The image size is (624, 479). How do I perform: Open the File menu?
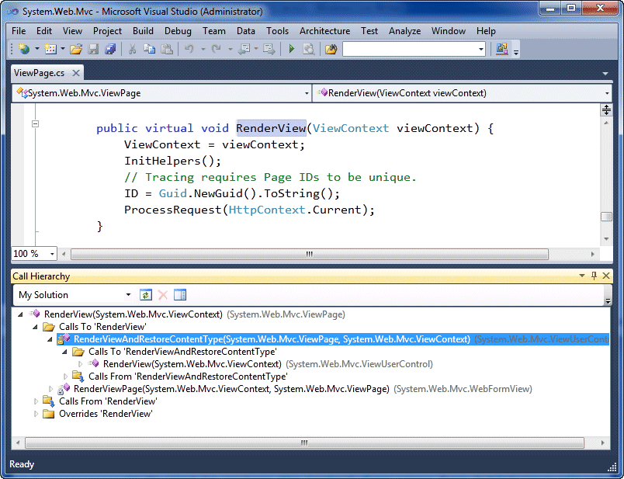[x=19, y=31]
